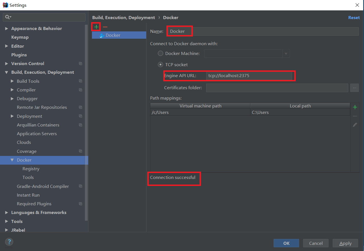Expand the Build Tools node

[12, 81]
